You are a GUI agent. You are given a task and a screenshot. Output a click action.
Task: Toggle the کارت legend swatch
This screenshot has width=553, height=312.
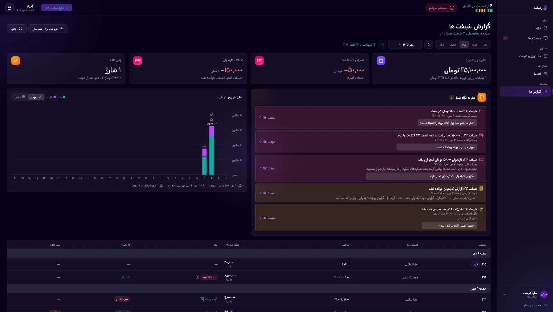point(54,97)
